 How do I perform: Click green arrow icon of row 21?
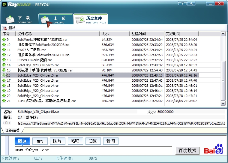4,101
